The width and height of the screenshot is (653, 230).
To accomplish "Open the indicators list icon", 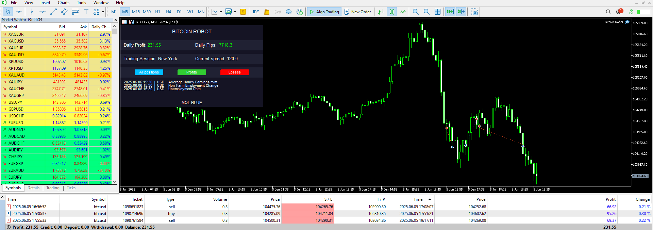I will pos(229,12).
